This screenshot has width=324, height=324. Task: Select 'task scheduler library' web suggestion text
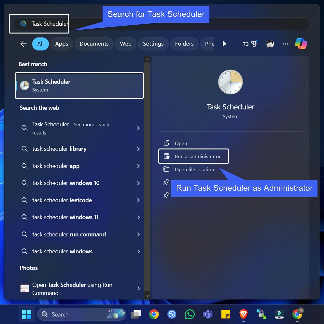(x=59, y=149)
